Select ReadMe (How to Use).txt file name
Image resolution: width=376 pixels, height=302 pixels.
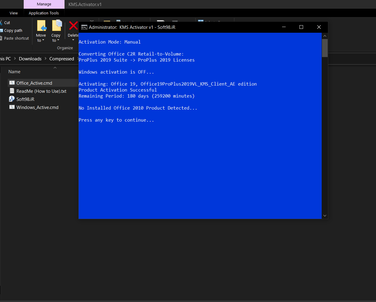click(x=41, y=91)
